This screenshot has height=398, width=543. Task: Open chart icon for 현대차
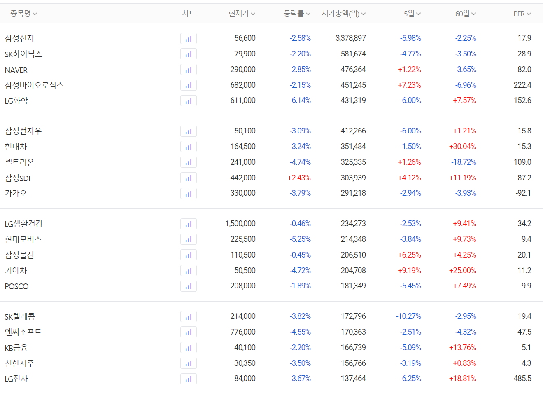(189, 147)
